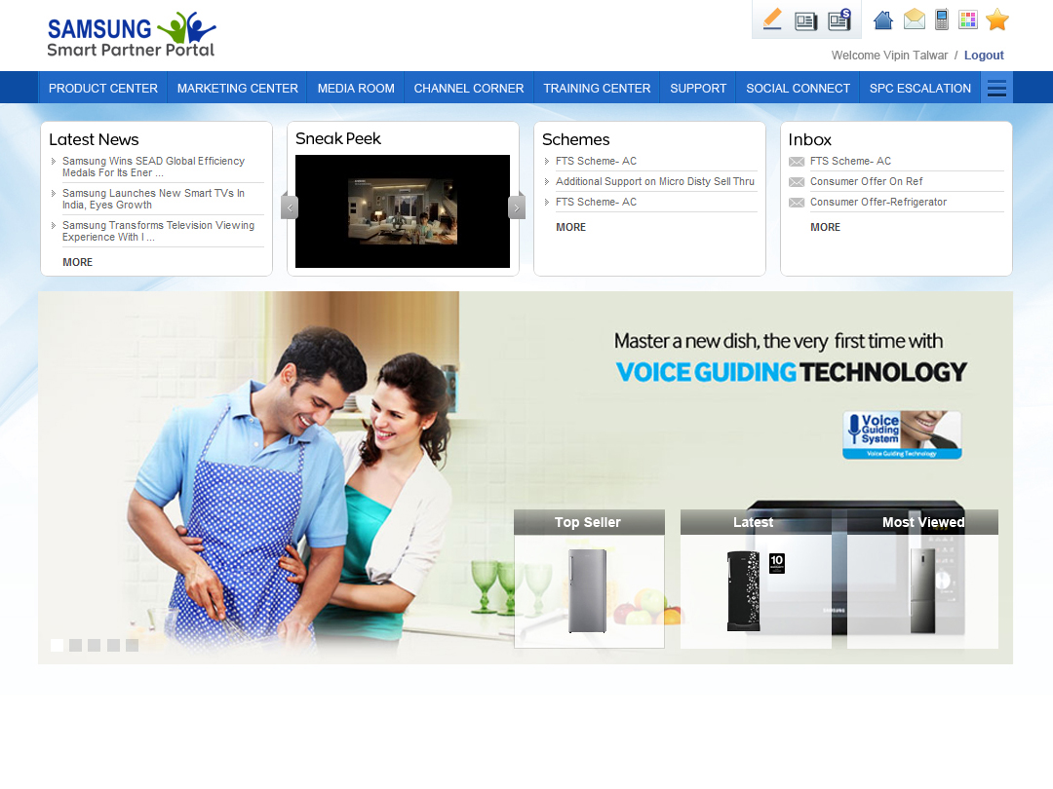Click the Samsung Smart Partner Portal logo
The image size is (1053, 789).
pos(132,34)
